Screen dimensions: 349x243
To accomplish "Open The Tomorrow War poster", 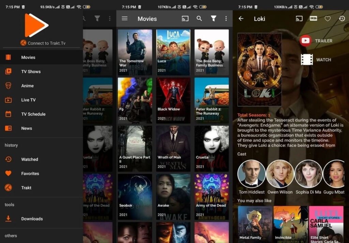I will (x=135, y=52).
